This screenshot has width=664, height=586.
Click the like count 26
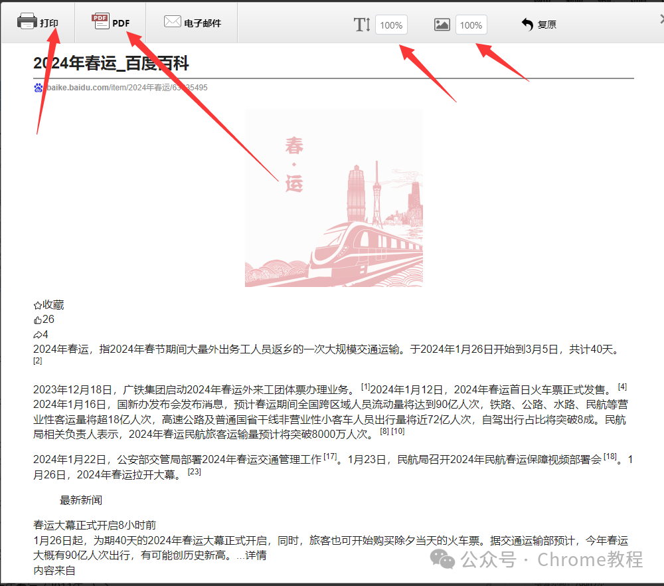[x=48, y=319]
